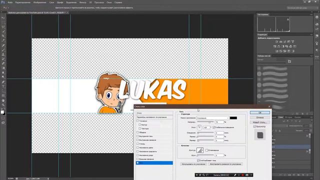Viewport: 320px width, 180px height.
Task: Open the Histogram panel menu
Action: coord(311,14)
